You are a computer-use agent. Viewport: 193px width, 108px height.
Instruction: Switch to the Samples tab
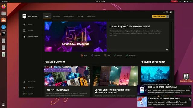57,16
